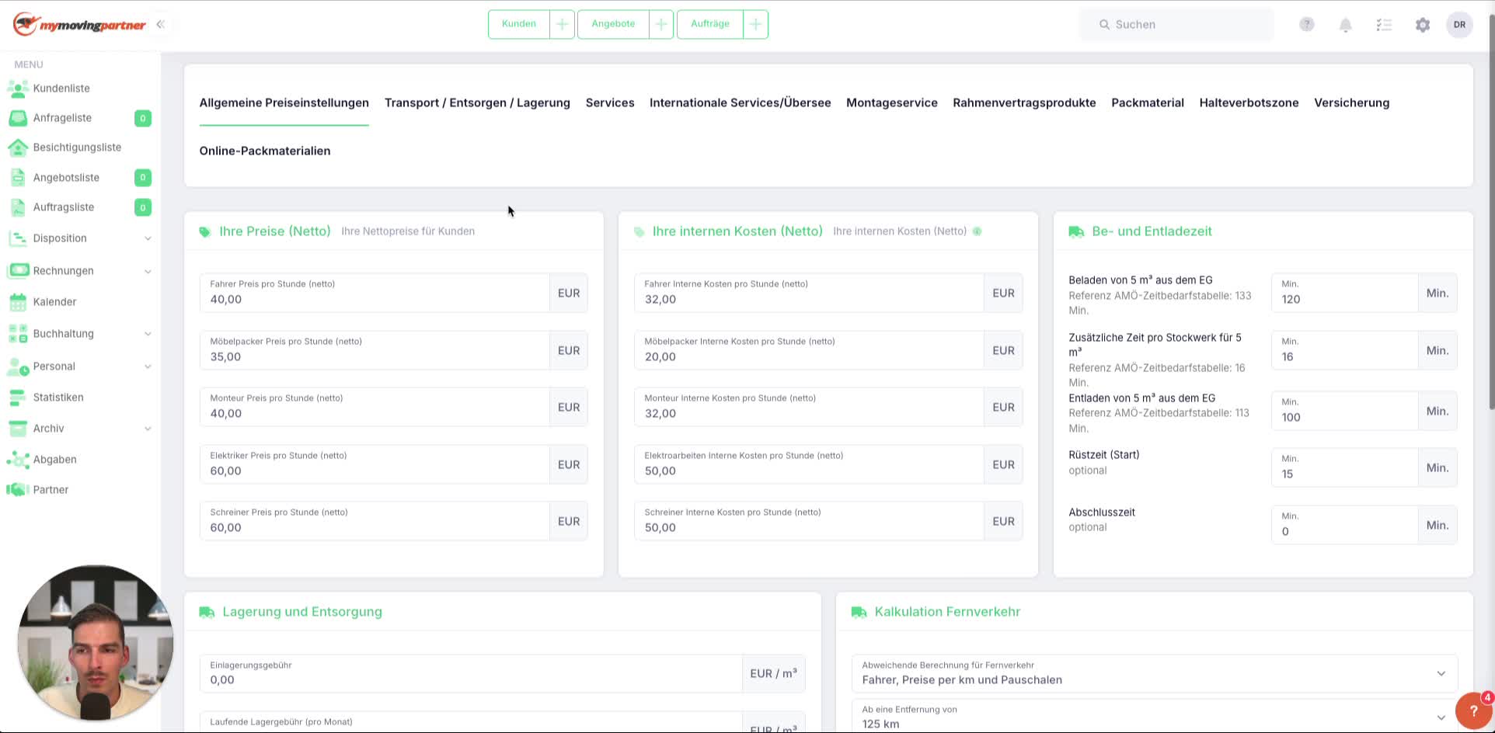
Task: Click the Einlagerungsgebühr field
Action: click(471, 673)
